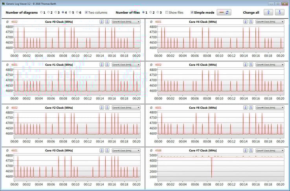Click the Core #7 Clock line chart
The image size is (290, 191).
click(221, 167)
